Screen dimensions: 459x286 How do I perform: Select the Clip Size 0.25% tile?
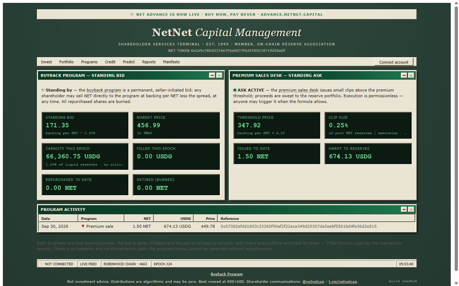[x=368, y=125]
